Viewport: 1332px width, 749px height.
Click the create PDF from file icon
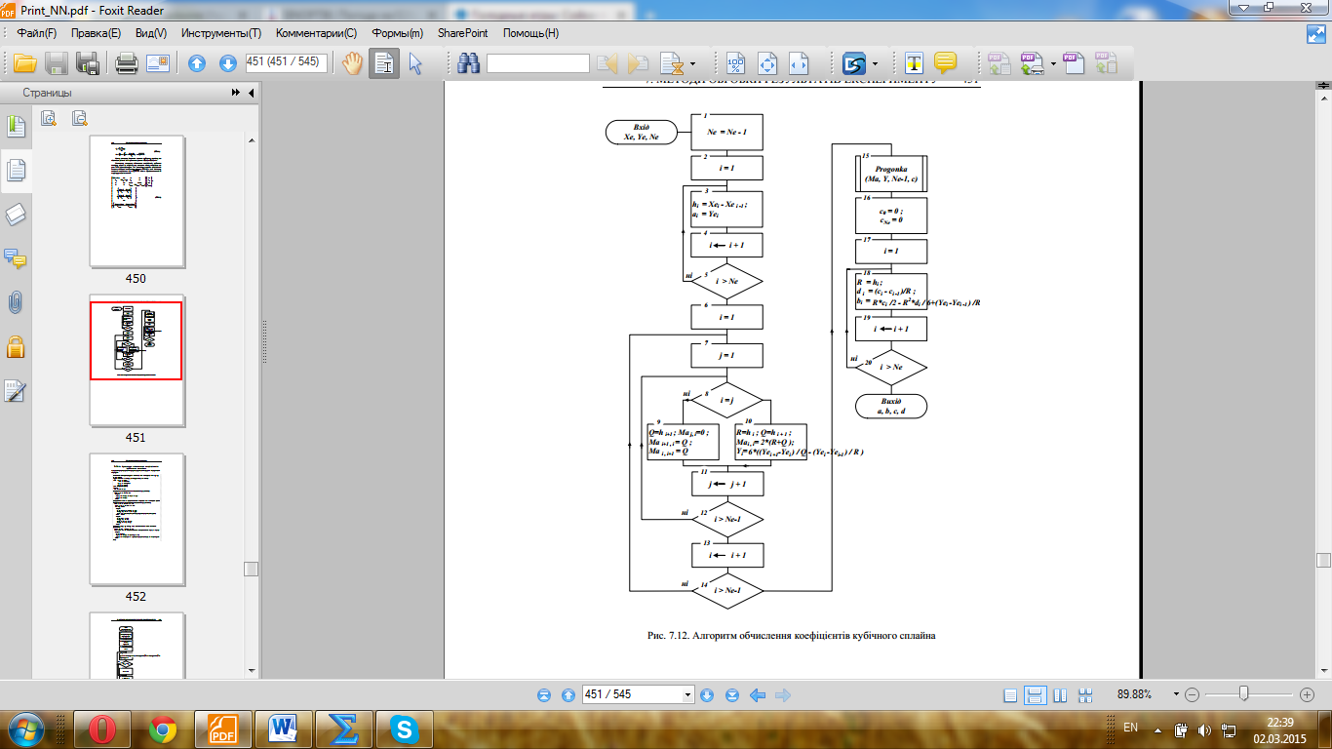pos(999,63)
